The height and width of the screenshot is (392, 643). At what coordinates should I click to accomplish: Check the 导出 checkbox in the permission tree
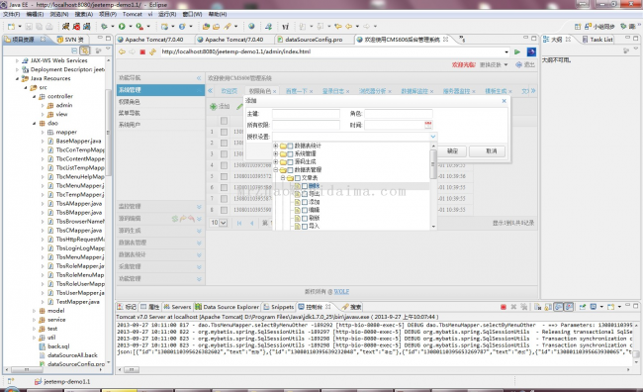click(x=305, y=194)
